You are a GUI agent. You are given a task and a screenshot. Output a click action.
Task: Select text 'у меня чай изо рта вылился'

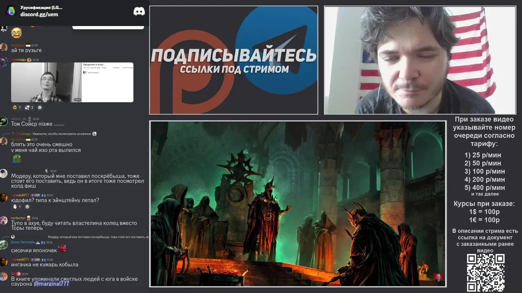pos(46,150)
